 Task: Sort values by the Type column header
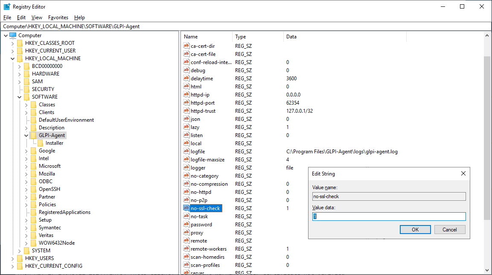pyautogui.click(x=258, y=37)
